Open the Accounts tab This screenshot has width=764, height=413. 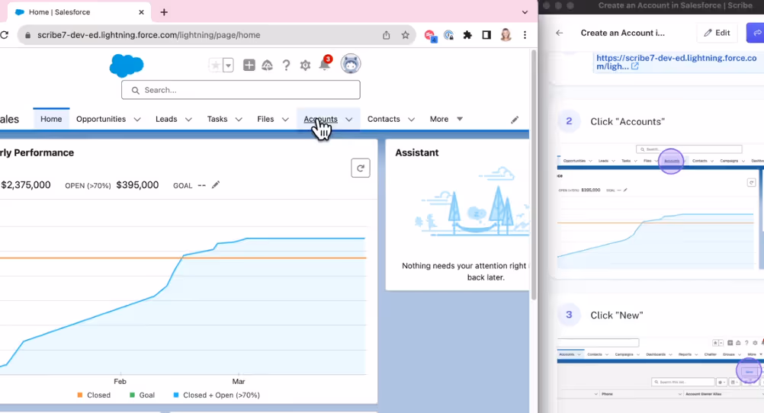coord(320,119)
